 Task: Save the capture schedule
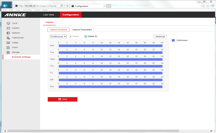pos(62,99)
